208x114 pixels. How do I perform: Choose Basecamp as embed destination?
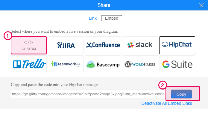[103, 64]
